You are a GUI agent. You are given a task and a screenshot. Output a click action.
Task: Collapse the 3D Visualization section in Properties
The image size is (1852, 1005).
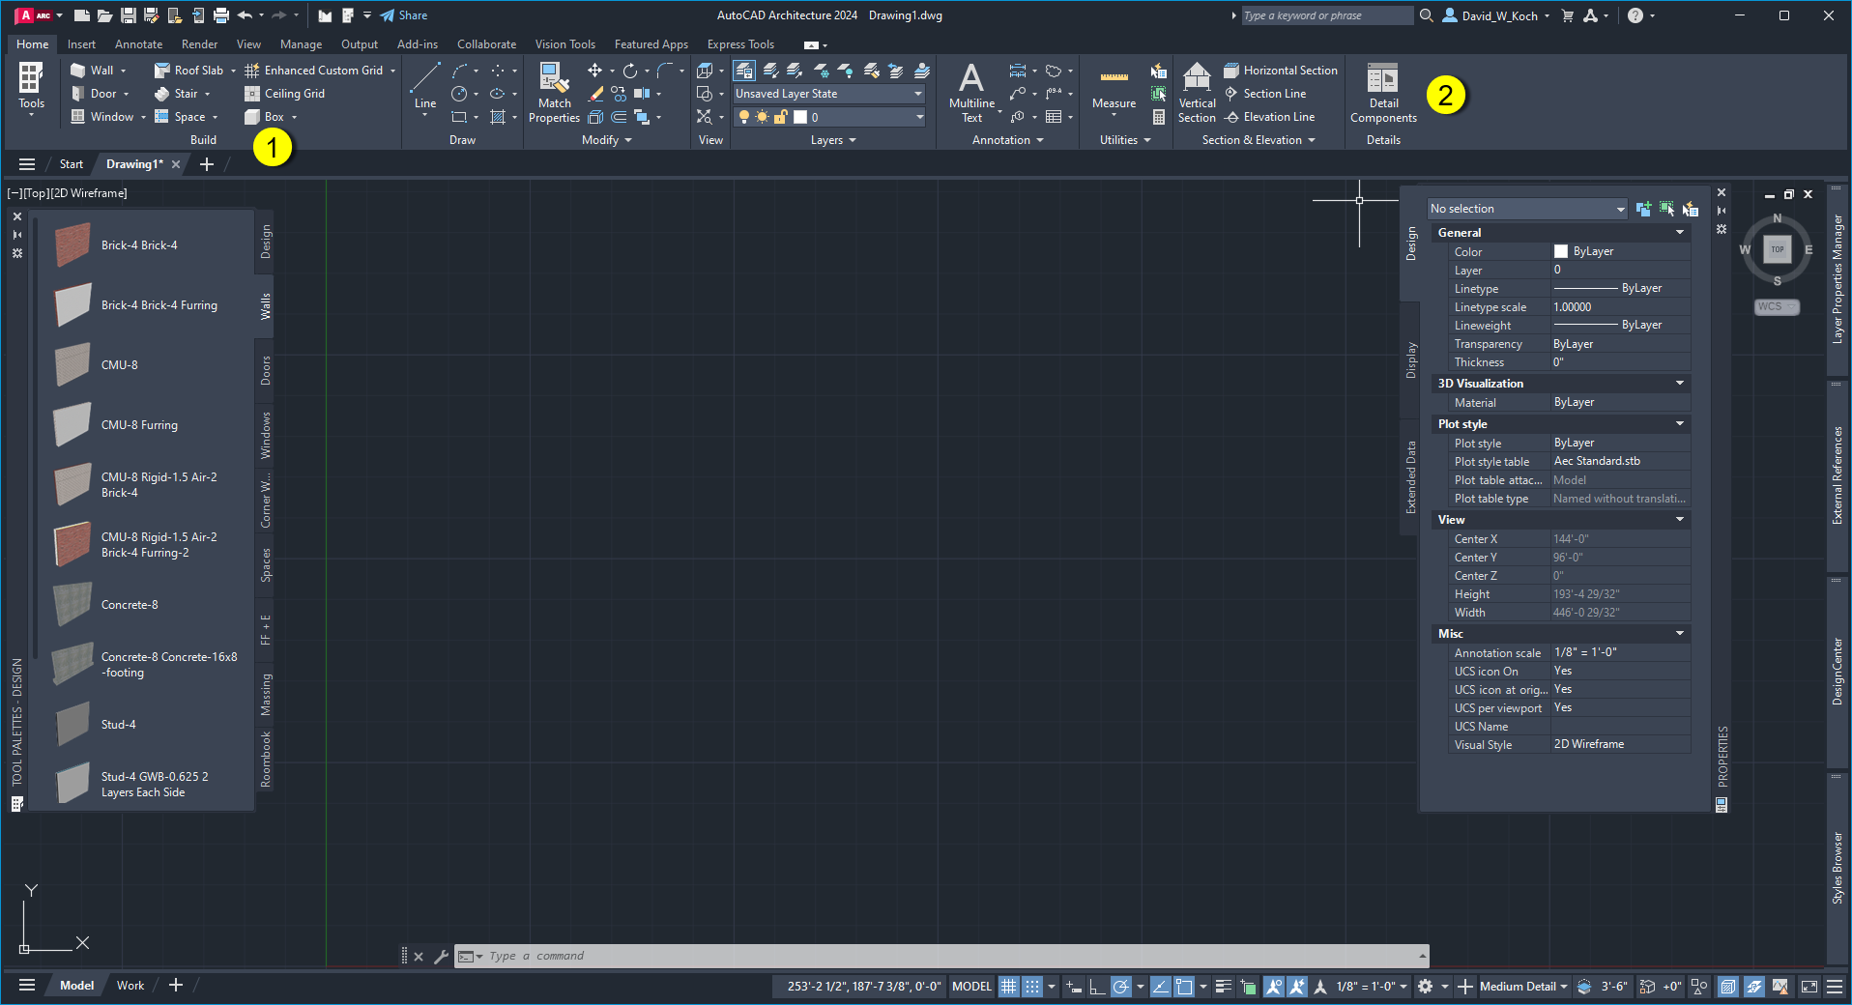click(1680, 383)
